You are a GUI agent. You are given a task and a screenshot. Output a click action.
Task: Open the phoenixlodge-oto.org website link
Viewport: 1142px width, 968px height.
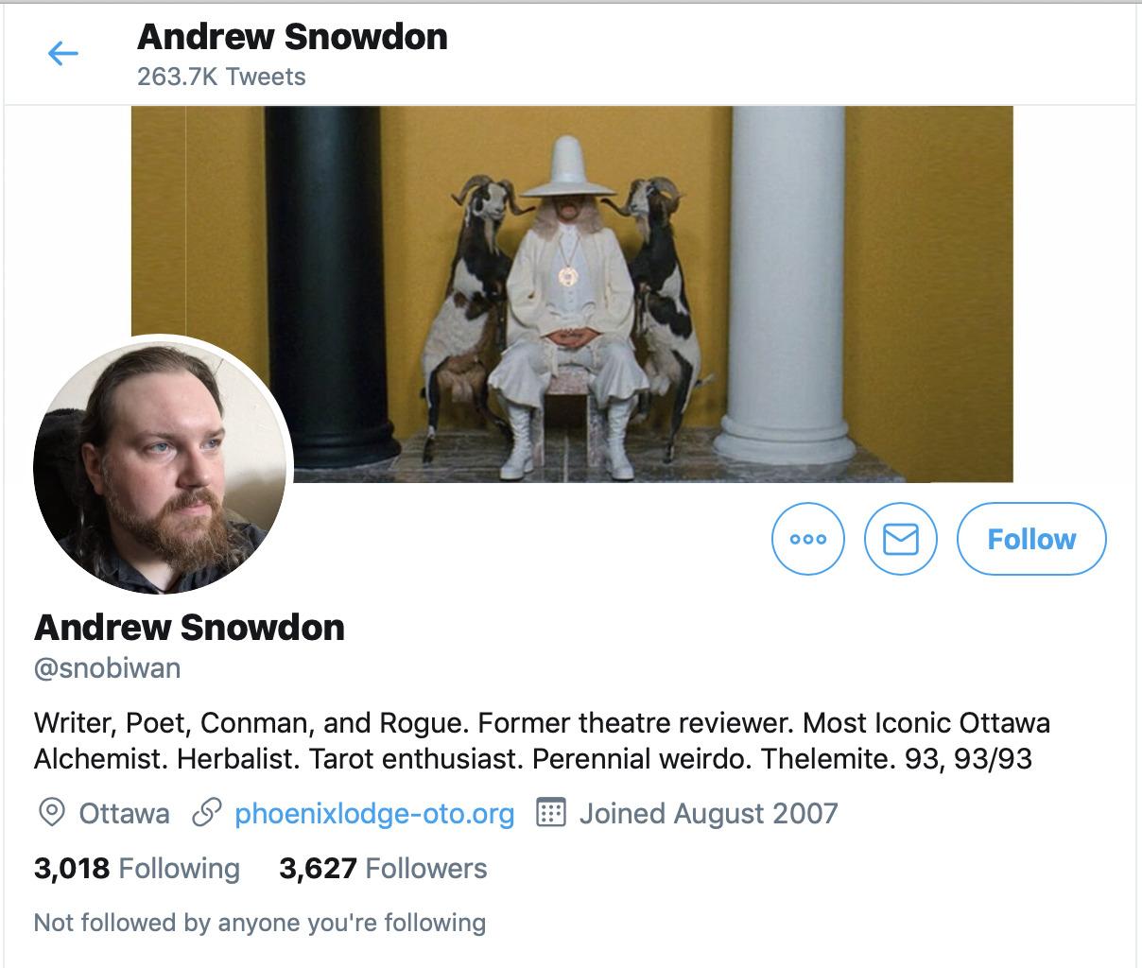click(374, 814)
